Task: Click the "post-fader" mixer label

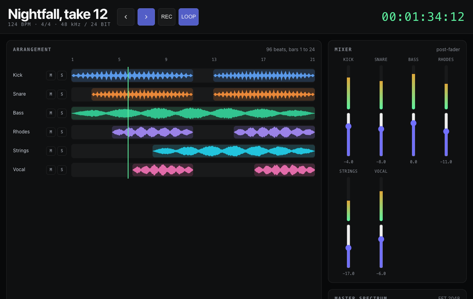Action: click(x=448, y=50)
